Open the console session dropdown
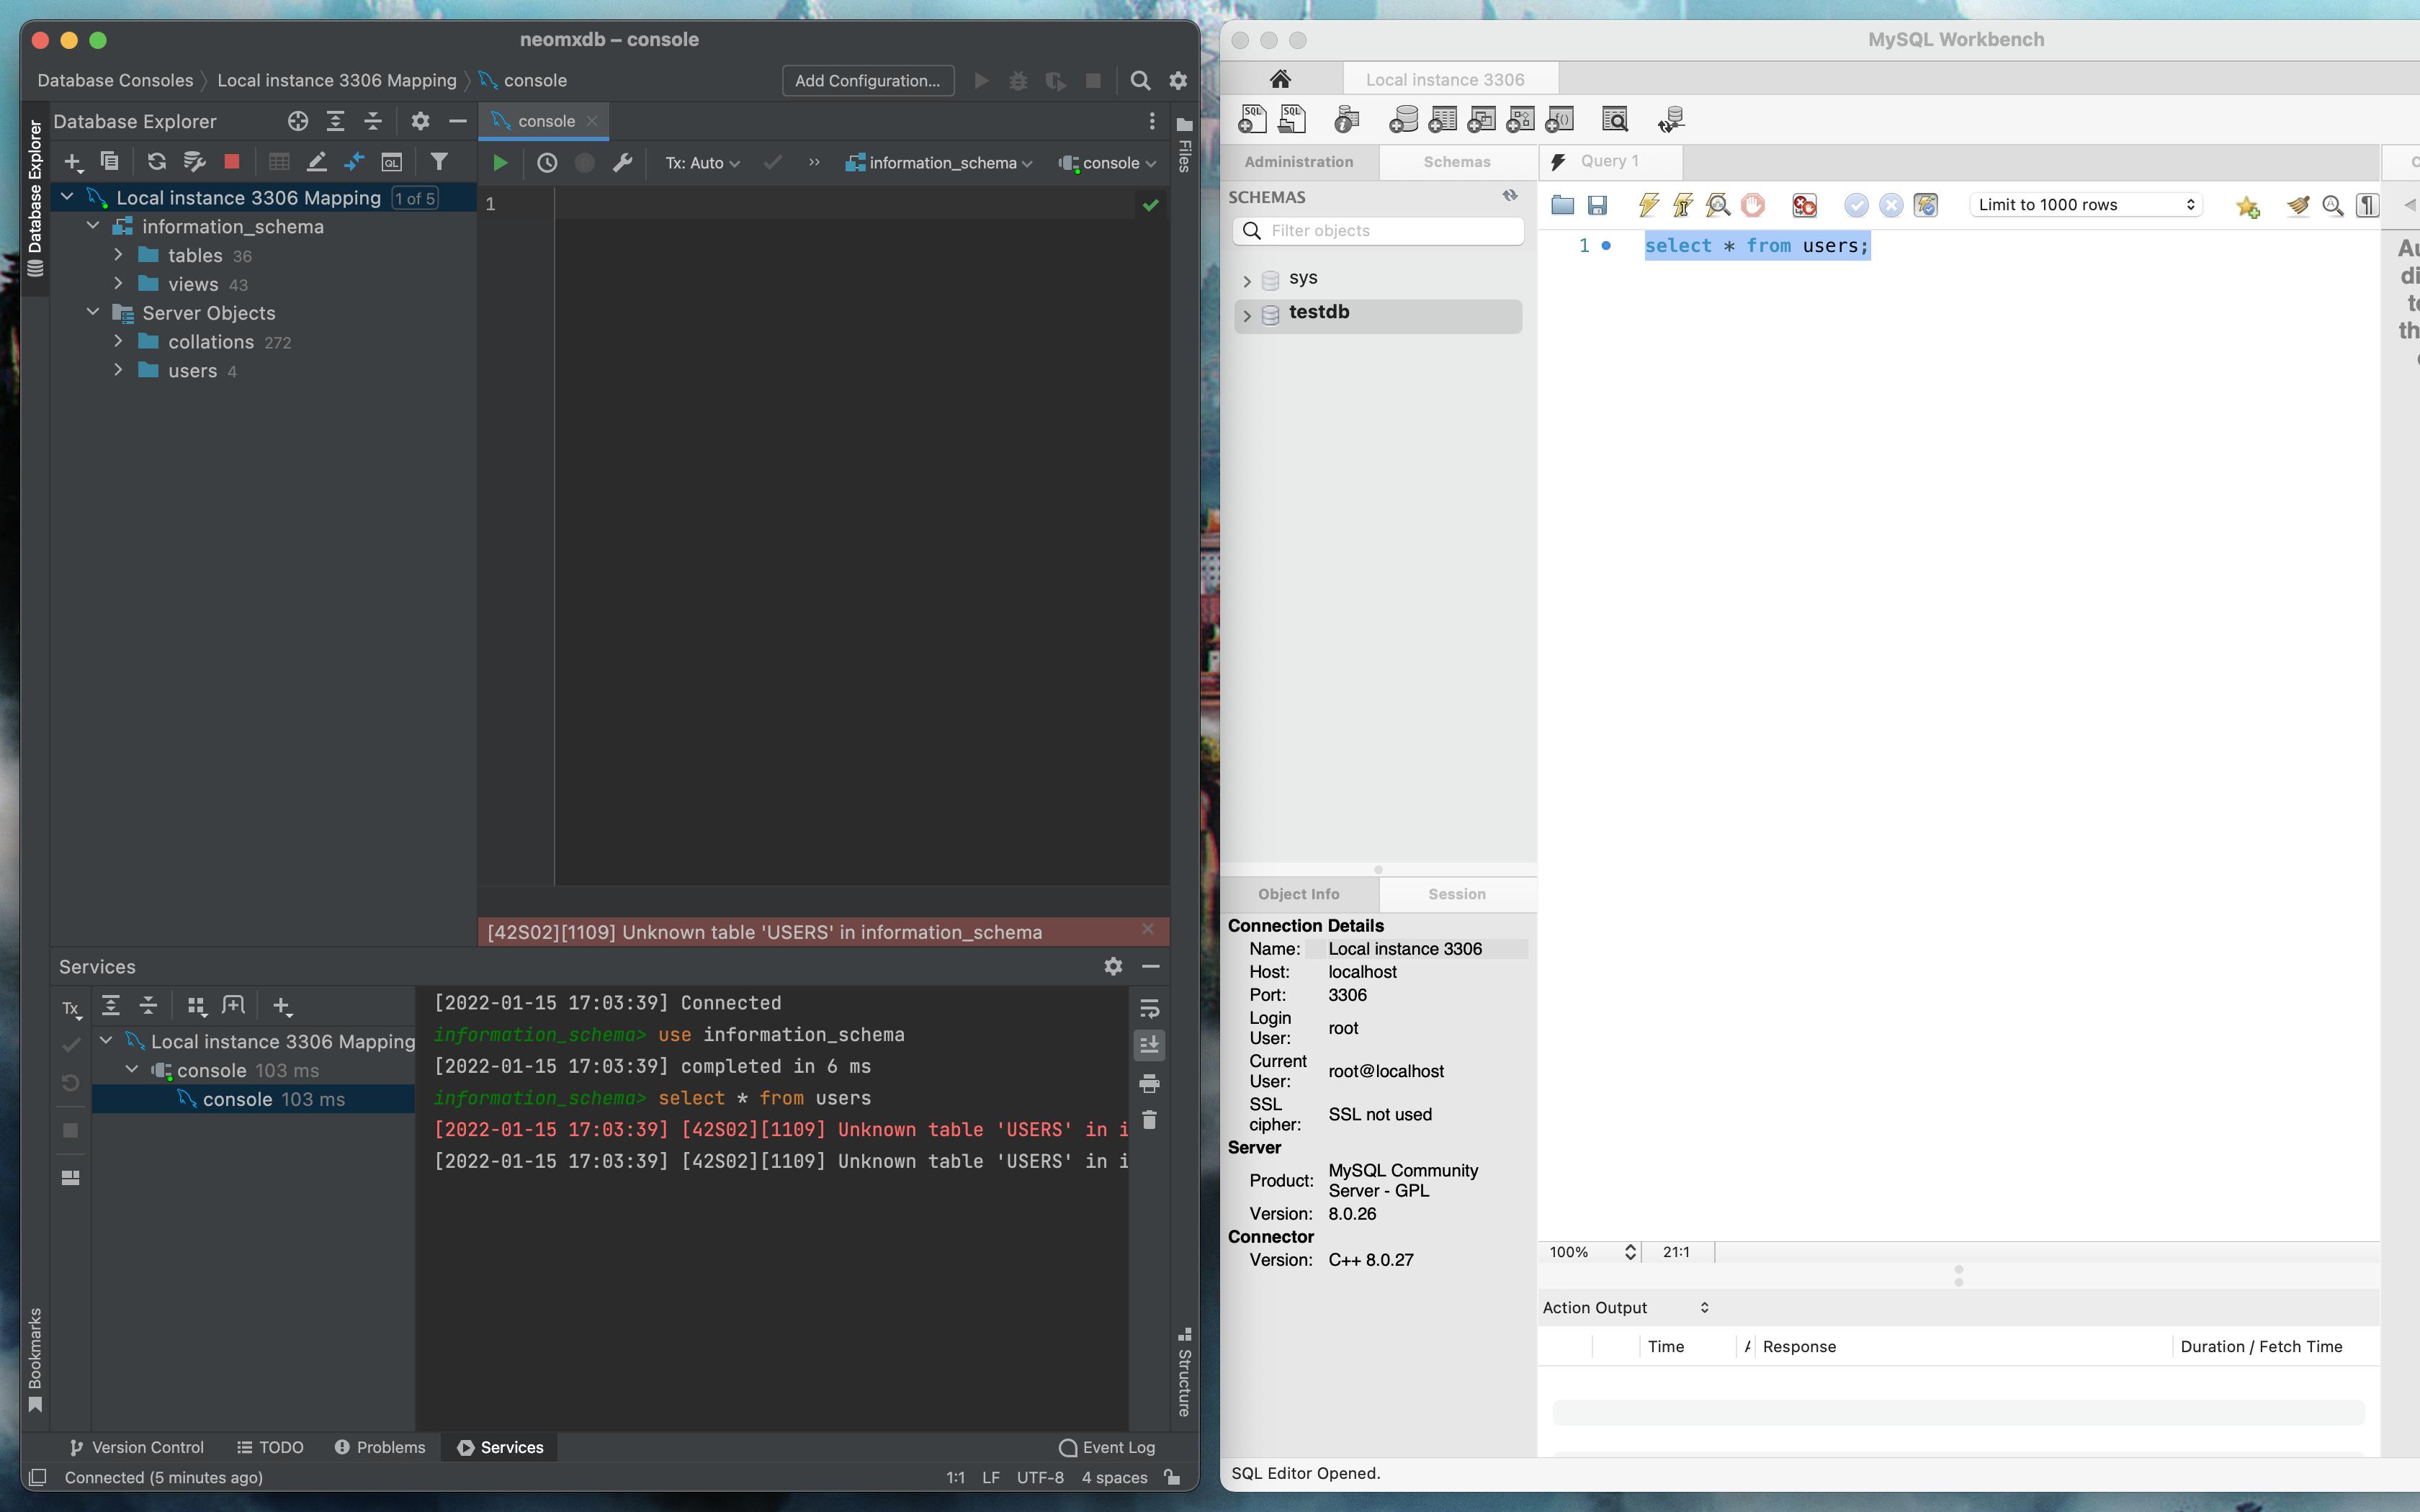This screenshot has width=2420, height=1512. coord(1107,163)
